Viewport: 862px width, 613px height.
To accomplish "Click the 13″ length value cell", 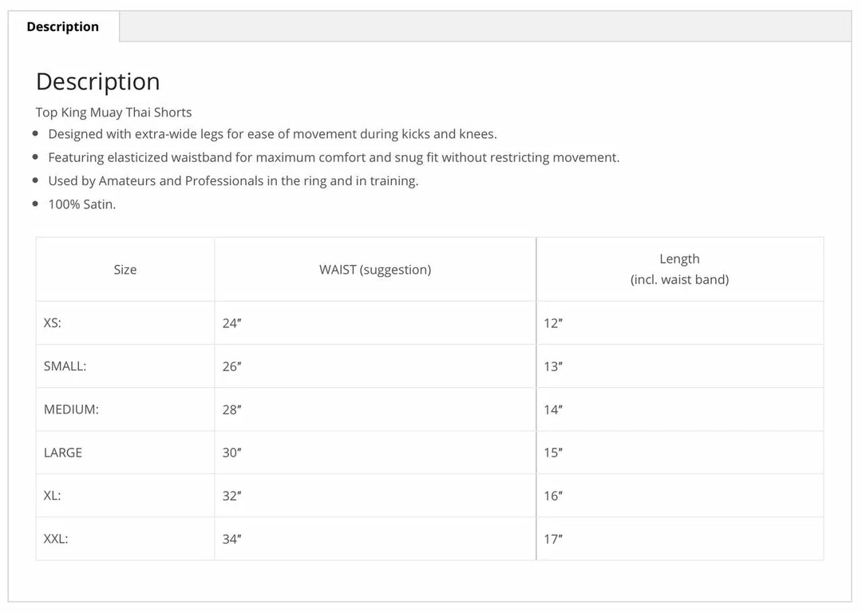I will point(553,366).
